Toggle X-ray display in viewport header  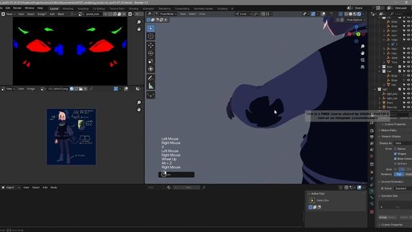click(x=341, y=14)
